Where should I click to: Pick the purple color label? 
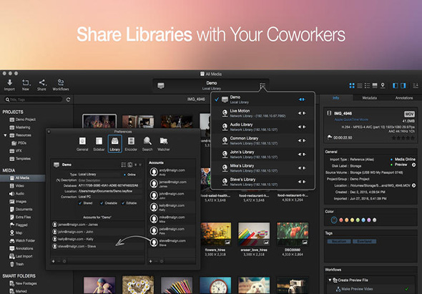click(368, 220)
